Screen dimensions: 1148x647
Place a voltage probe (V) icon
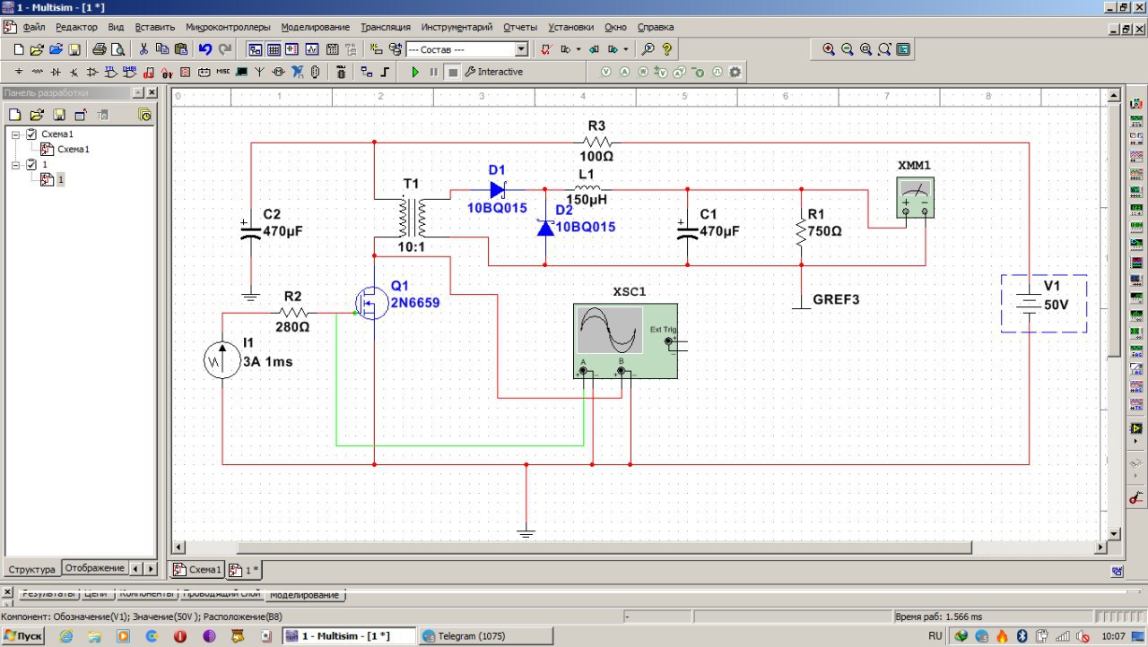tap(605, 72)
